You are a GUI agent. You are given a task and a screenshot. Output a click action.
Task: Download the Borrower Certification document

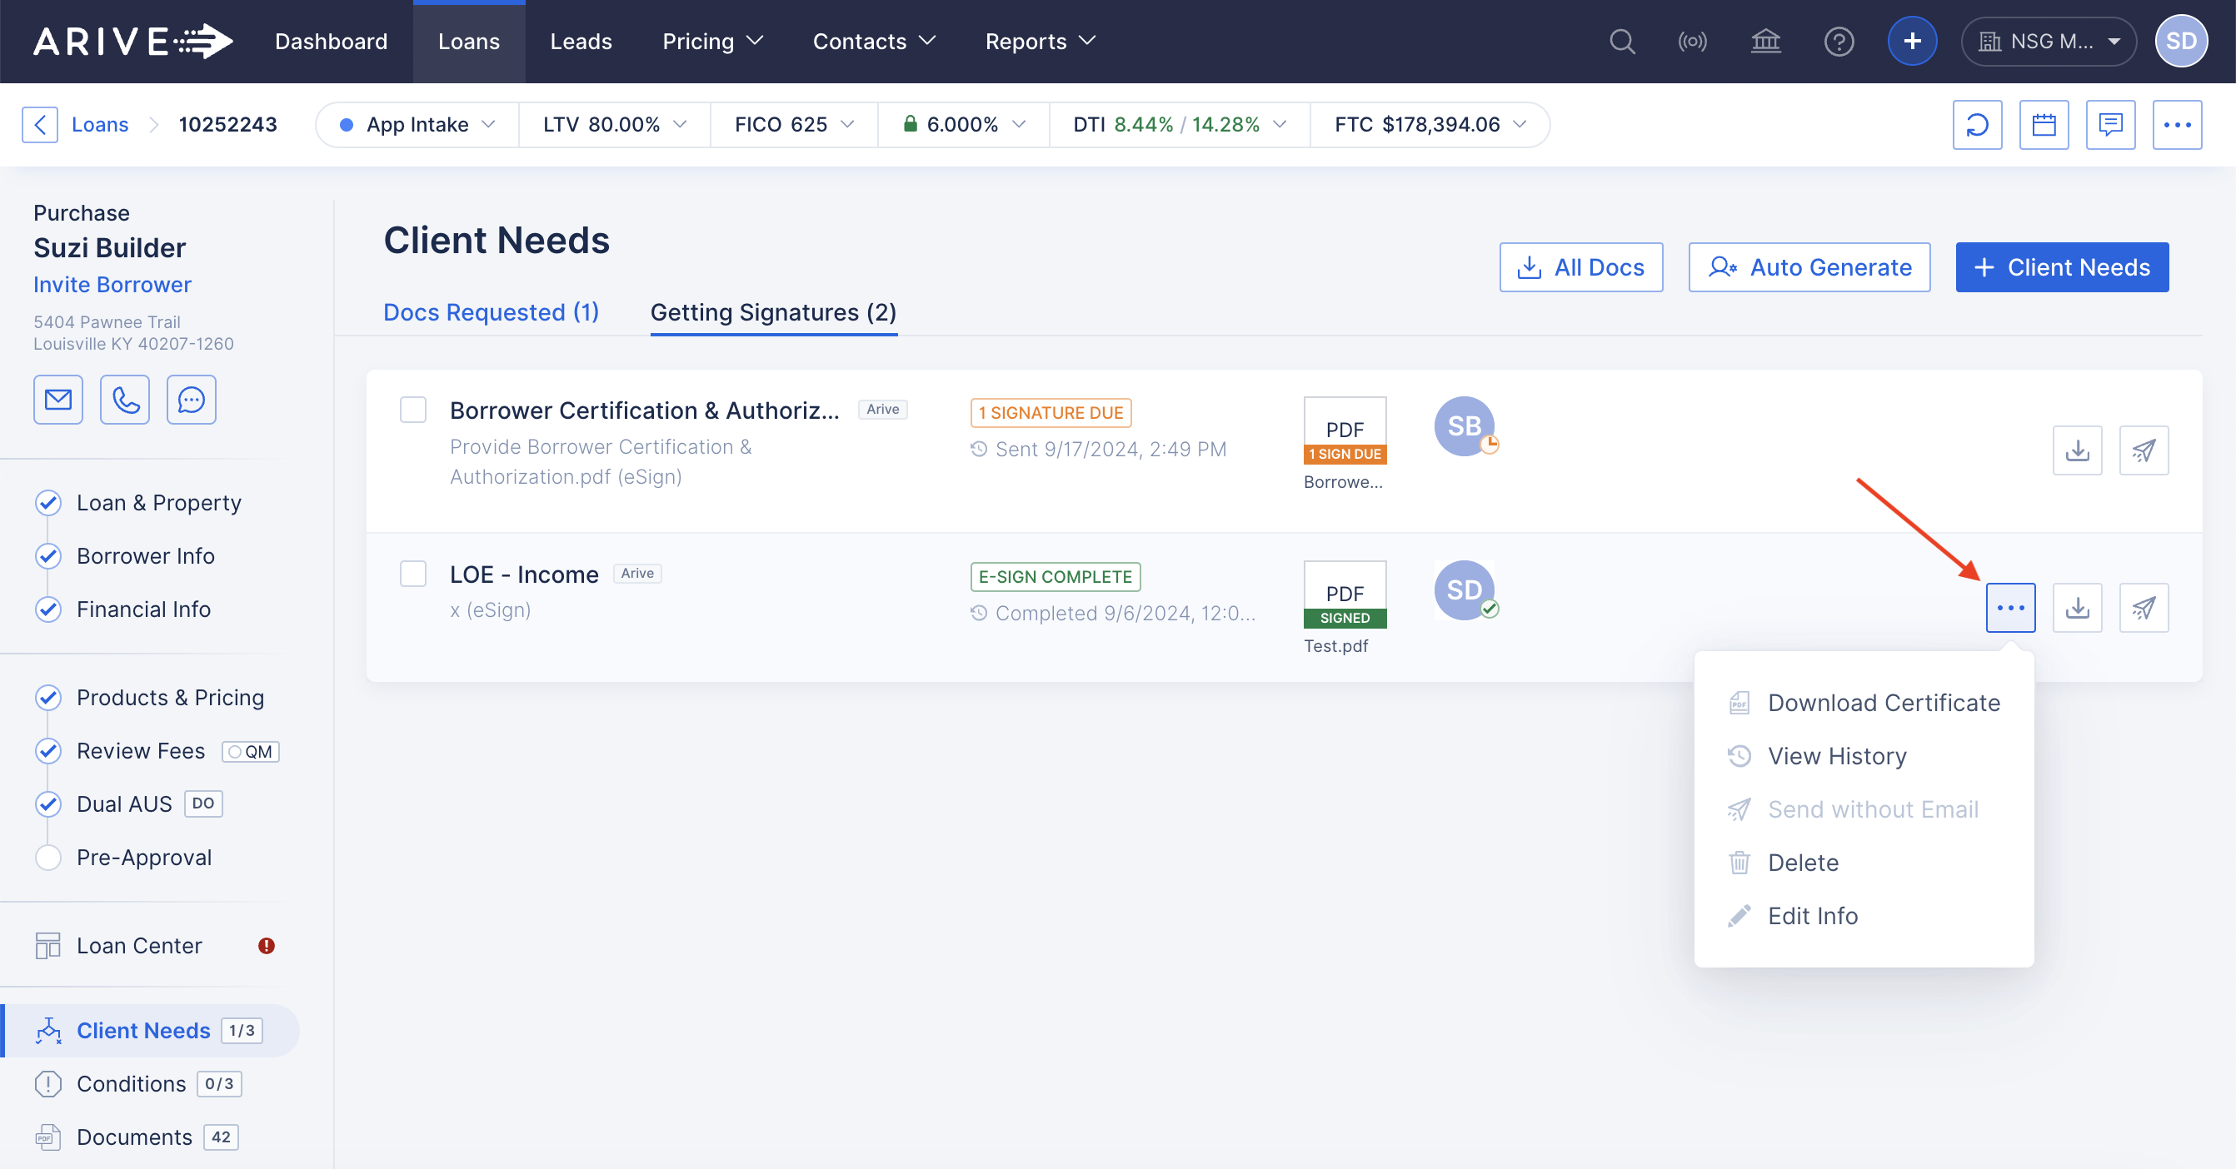(x=2076, y=450)
